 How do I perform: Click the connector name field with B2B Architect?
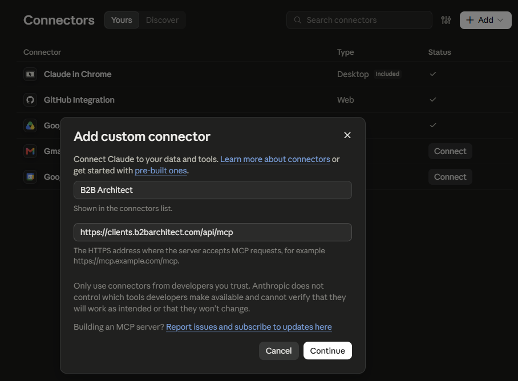tap(212, 190)
